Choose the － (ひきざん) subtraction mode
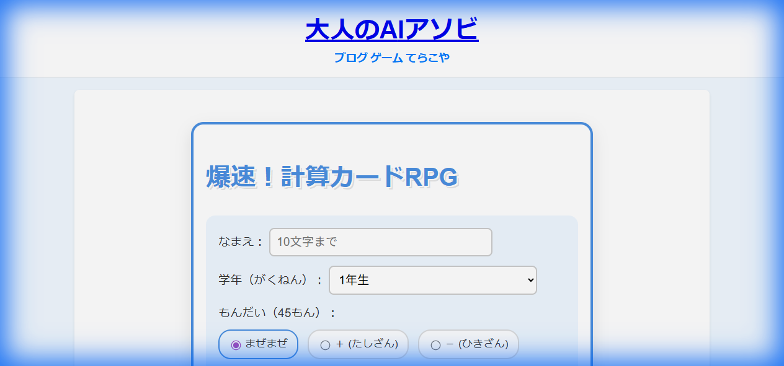784x366 pixels. pos(468,344)
